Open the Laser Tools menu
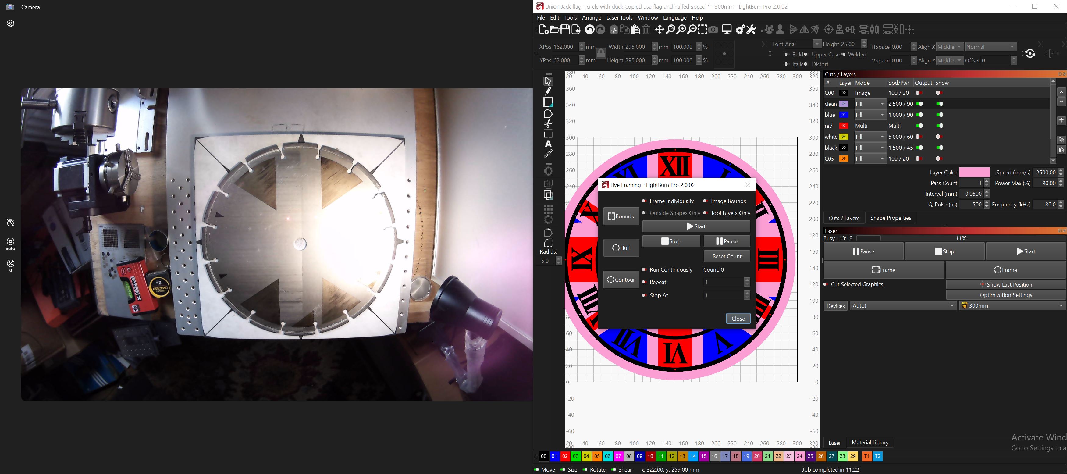This screenshot has height=474, width=1067. (x=619, y=17)
